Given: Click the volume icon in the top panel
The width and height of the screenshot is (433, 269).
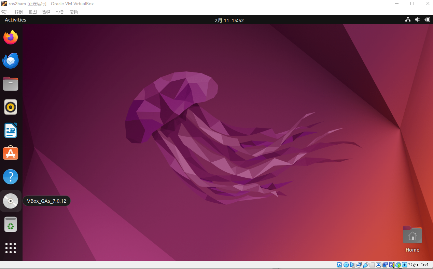Looking at the screenshot, I should (417, 20).
